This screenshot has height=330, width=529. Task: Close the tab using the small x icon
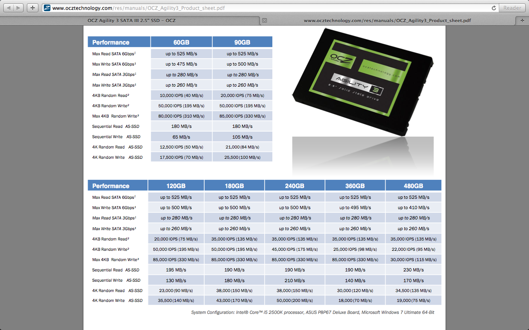(x=264, y=21)
